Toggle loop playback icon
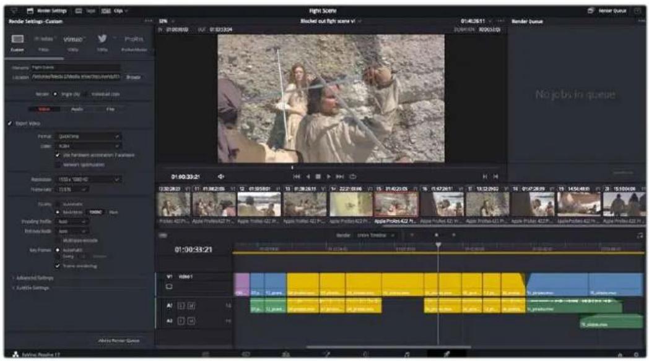Image resolution: width=649 pixels, height=361 pixels. [x=352, y=176]
